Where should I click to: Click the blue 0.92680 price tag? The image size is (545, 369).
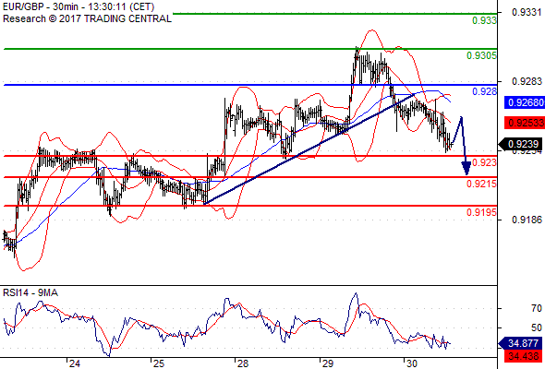point(525,102)
